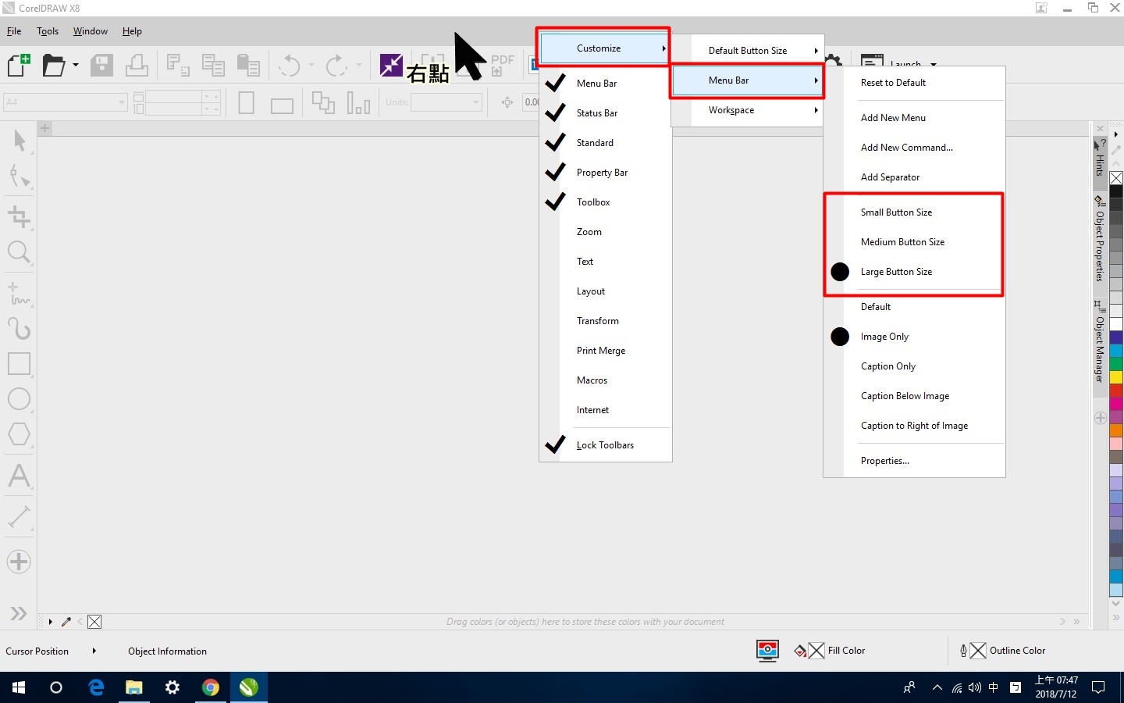Click the Cut icon in the standard toolbar
The image size is (1124, 703).
tap(178, 65)
